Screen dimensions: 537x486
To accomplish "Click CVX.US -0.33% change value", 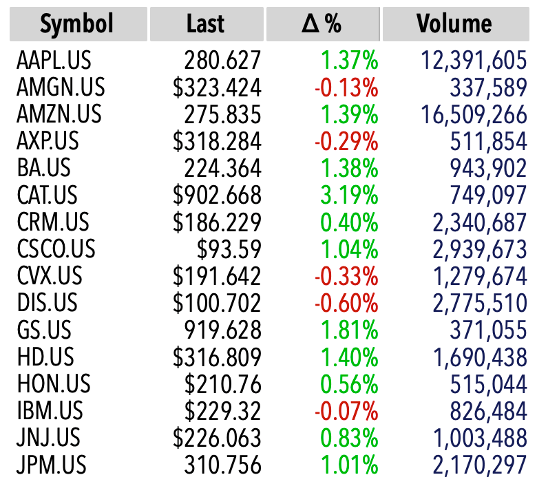I will pos(346,277).
